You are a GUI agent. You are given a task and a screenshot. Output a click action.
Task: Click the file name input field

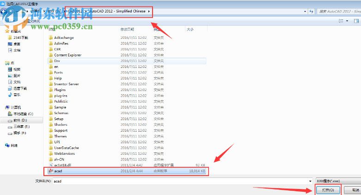(x=180, y=181)
